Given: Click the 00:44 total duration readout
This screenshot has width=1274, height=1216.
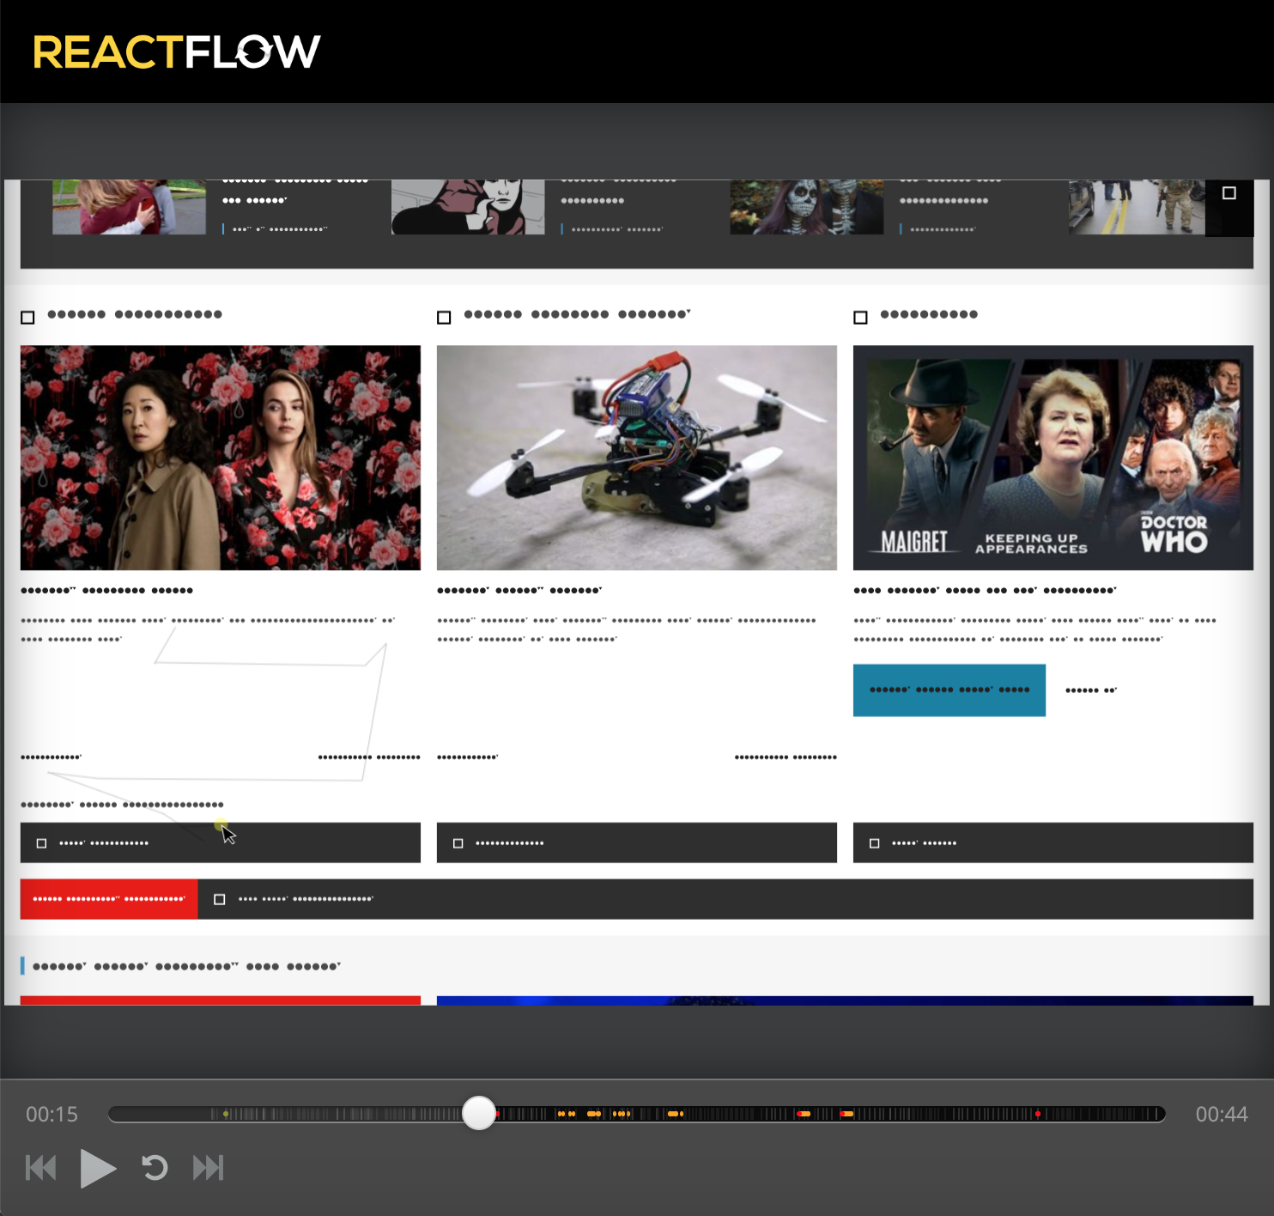Looking at the screenshot, I should (1222, 1115).
